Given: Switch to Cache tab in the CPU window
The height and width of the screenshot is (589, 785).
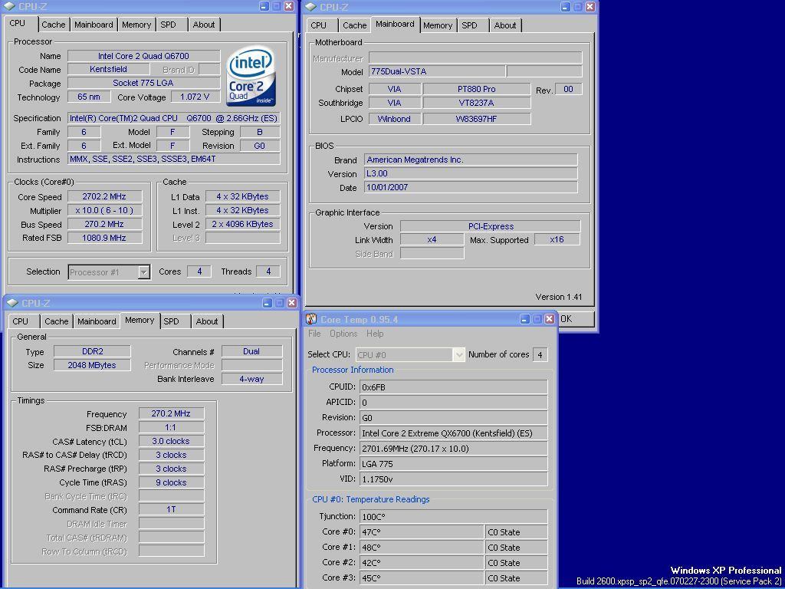Looking at the screenshot, I should pos(54,25).
